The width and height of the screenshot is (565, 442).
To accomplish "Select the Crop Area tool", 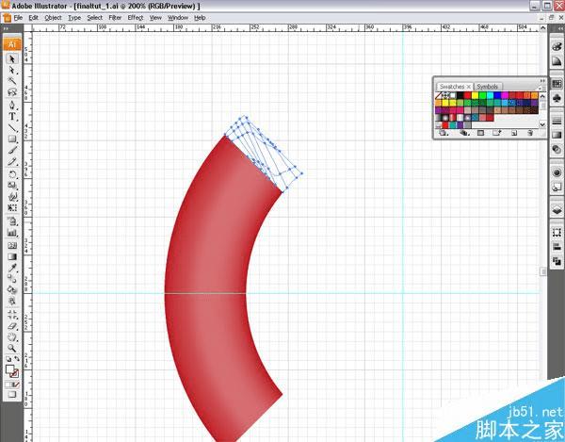I will pyautogui.click(x=12, y=315).
